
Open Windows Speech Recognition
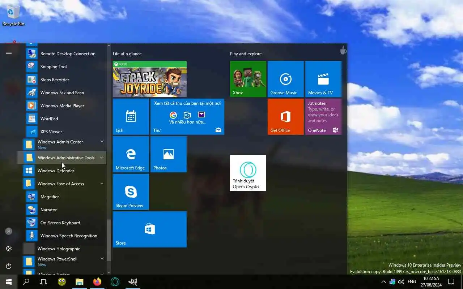[x=65, y=236]
